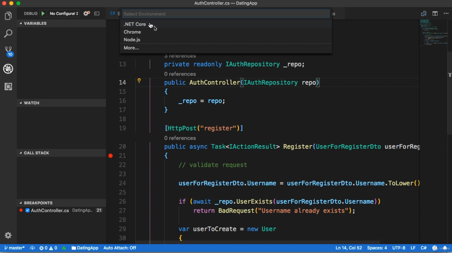Switch to the C# editor tab

coord(114,14)
